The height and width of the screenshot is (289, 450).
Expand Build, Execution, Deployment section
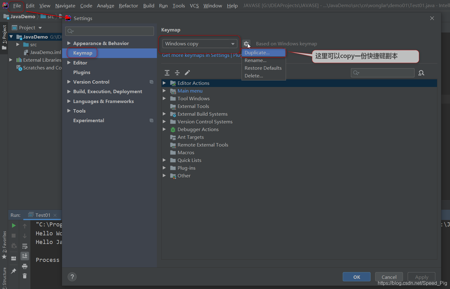click(69, 91)
